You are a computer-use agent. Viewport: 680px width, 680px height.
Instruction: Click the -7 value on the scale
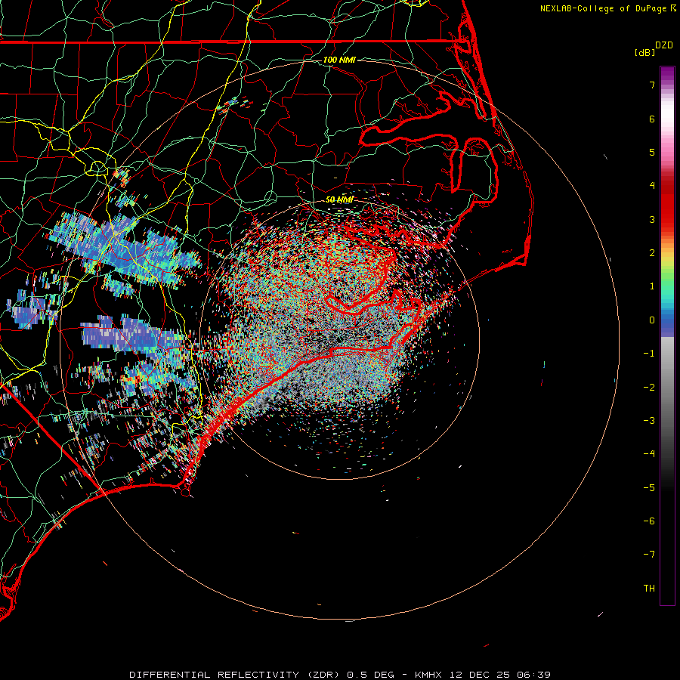click(649, 555)
